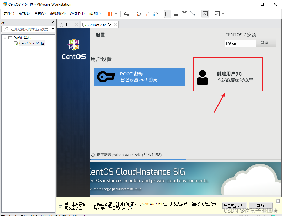The height and width of the screenshot is (216, 282).
Task: Open the 编辑(E) menu
Action: coord(24,13)
